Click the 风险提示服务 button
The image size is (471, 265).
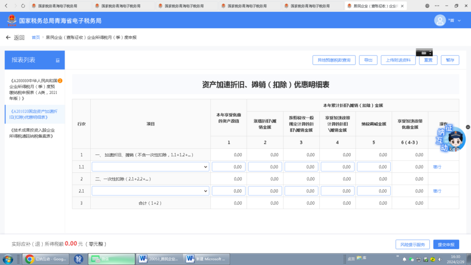click(x=413, y=244)
